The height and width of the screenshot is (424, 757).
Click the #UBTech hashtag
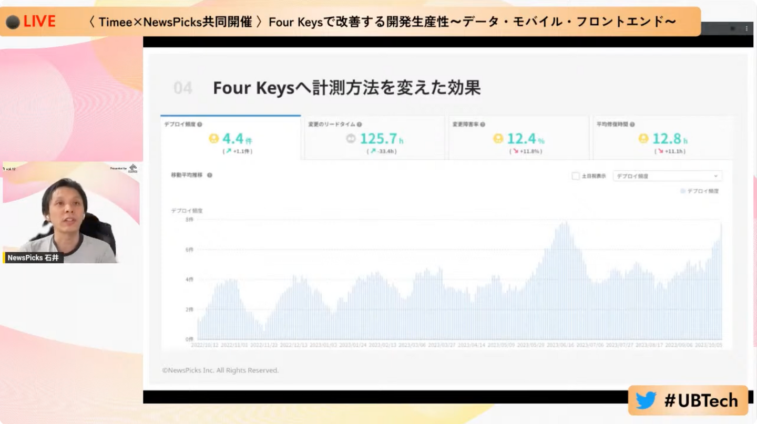[x=701, y=401]
